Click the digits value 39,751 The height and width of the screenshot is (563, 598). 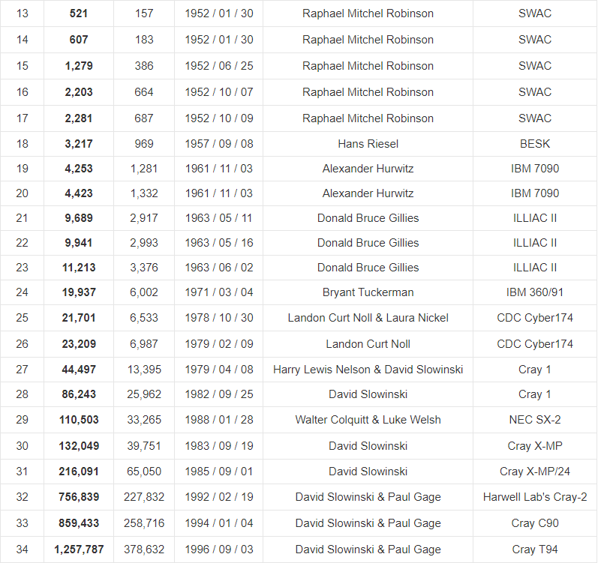pyautogui.click(x=144, y=446)
